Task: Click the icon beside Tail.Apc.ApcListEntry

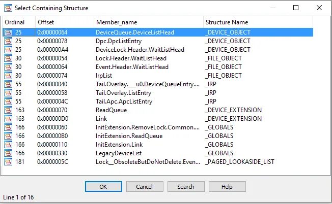Action: (x=8, y=101)
